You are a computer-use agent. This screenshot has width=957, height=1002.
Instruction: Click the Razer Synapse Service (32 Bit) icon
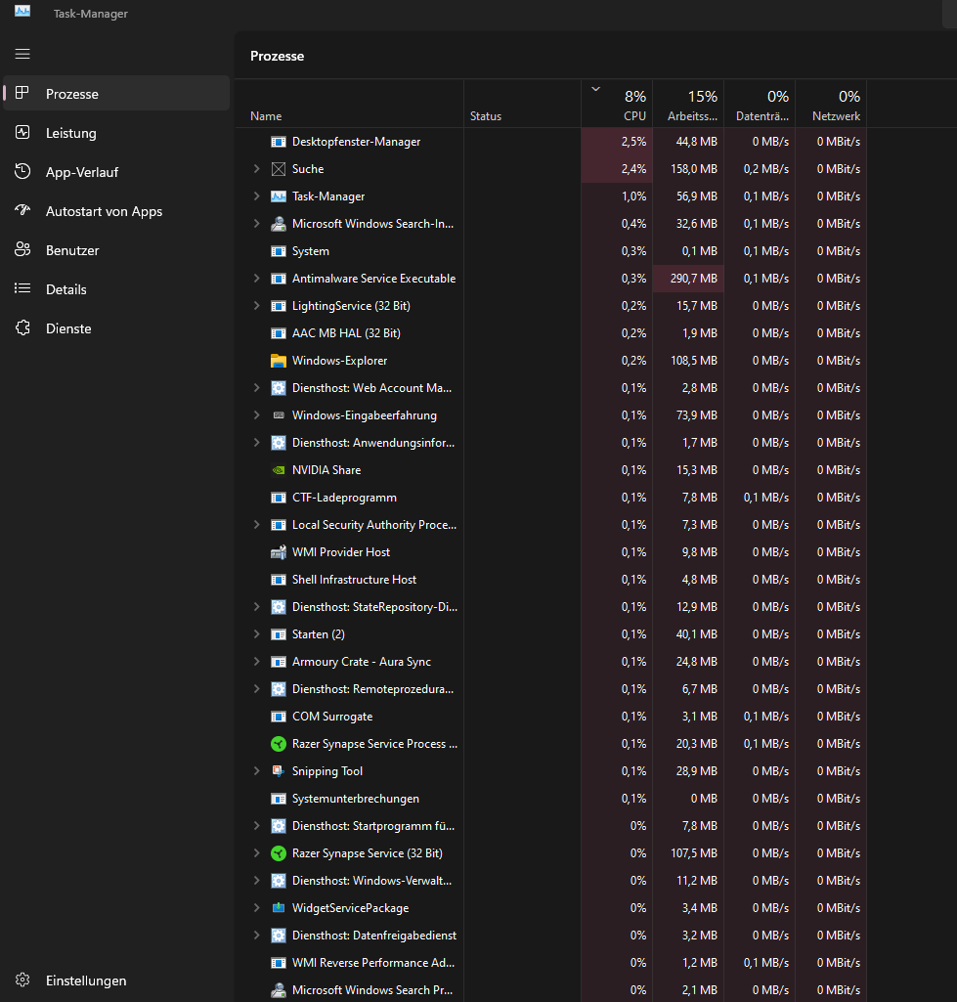[x=279, y=853]
